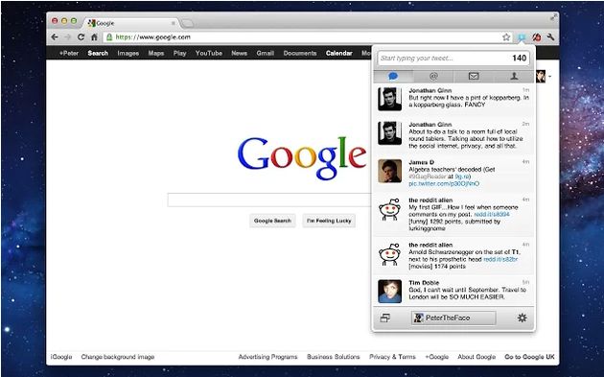This screenshot has height=377, width=604.
Task: Click reddit alien avatar on Schwarzenegger tweet
Action: pos(390,254)
